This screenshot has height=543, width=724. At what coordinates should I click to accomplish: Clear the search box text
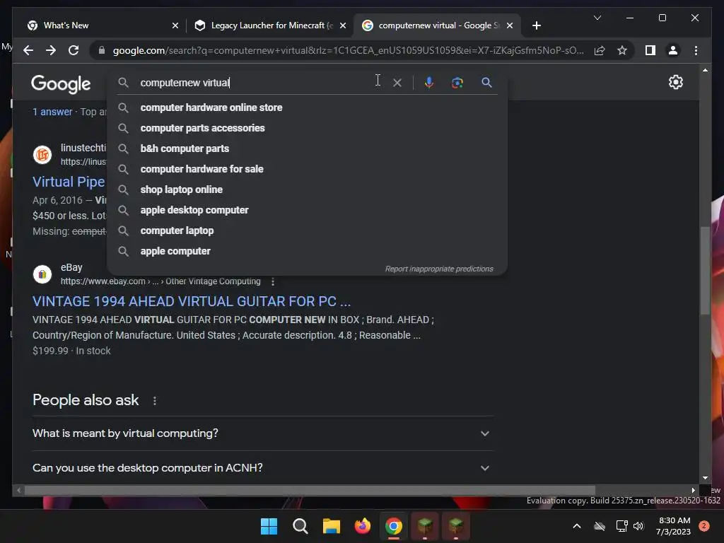tap(397, 83)
